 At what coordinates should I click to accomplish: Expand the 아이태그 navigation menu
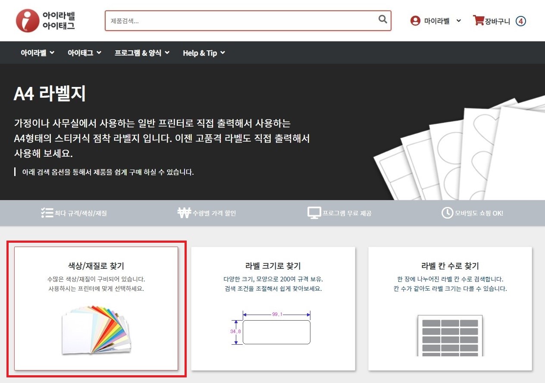coord(85,53)
